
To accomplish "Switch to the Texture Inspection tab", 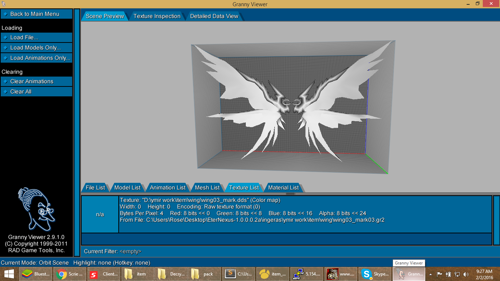I will click(x=157, y=16).
